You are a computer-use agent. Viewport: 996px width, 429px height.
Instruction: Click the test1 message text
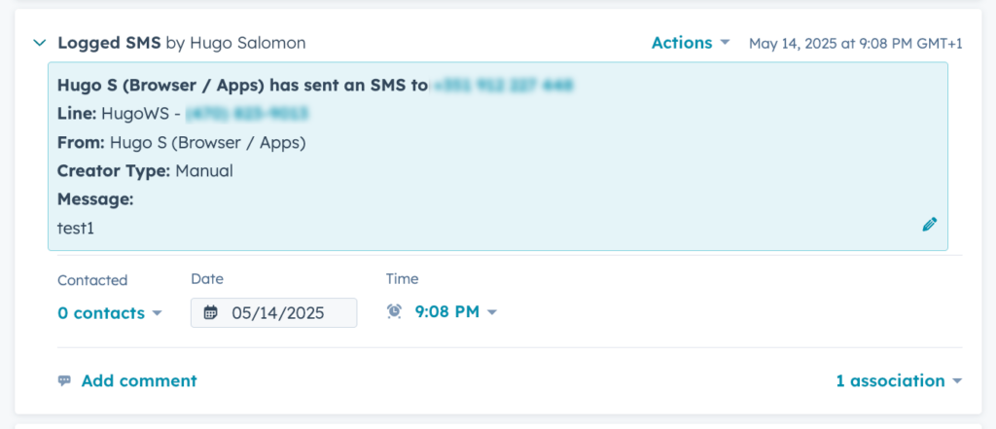pos(76,229)
